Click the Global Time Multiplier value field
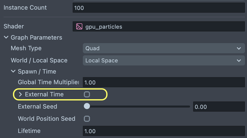 click(164, 82)
